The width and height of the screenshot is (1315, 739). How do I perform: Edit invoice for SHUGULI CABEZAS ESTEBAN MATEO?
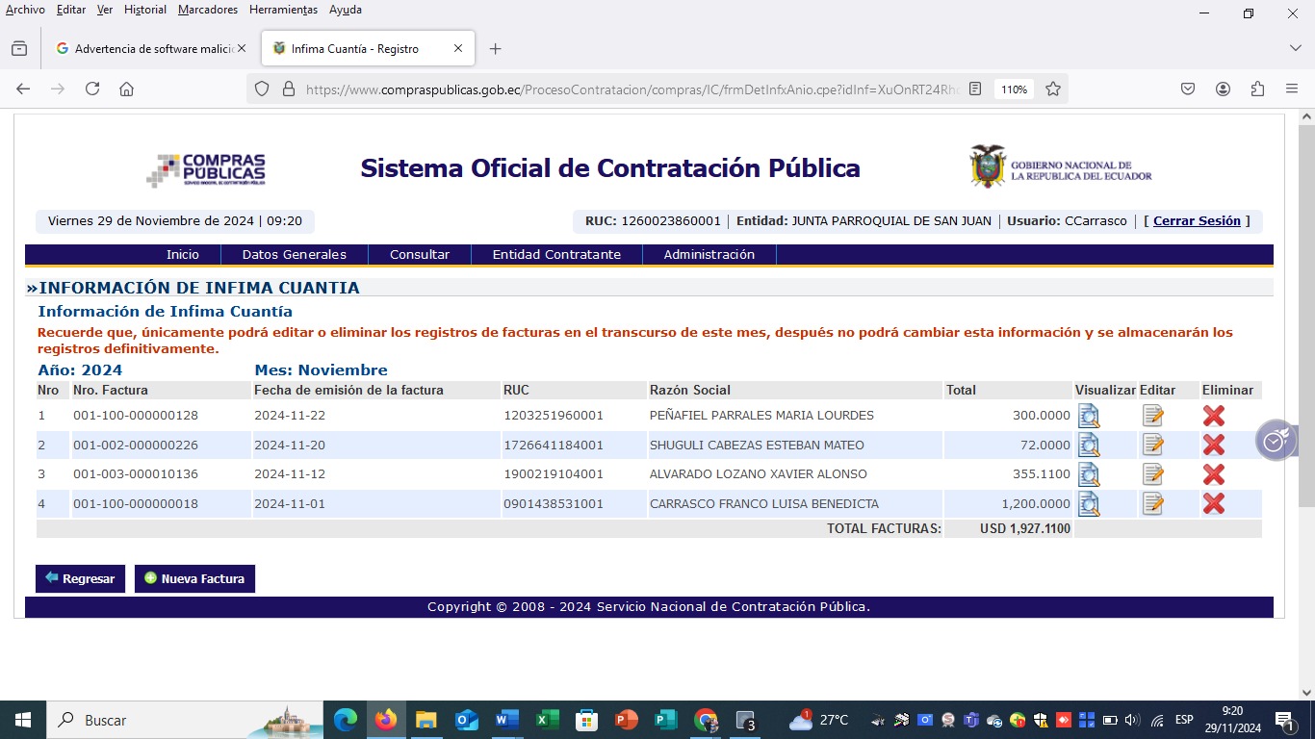coord(1152,446)
